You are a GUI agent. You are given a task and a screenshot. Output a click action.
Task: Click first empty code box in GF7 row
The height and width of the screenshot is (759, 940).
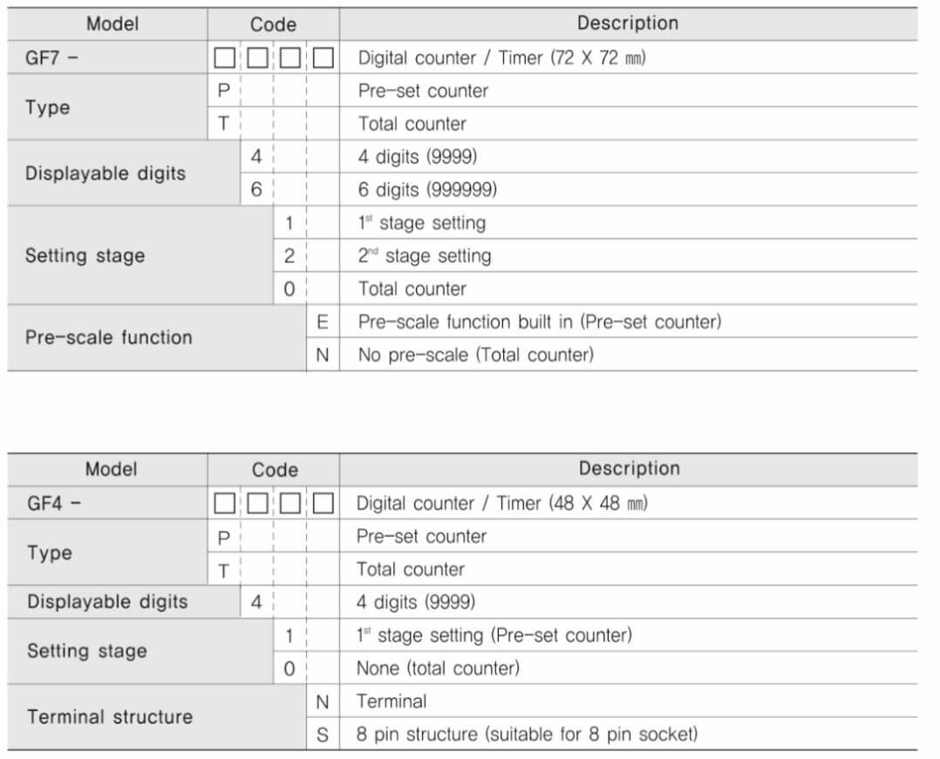[x=224, y=58]
